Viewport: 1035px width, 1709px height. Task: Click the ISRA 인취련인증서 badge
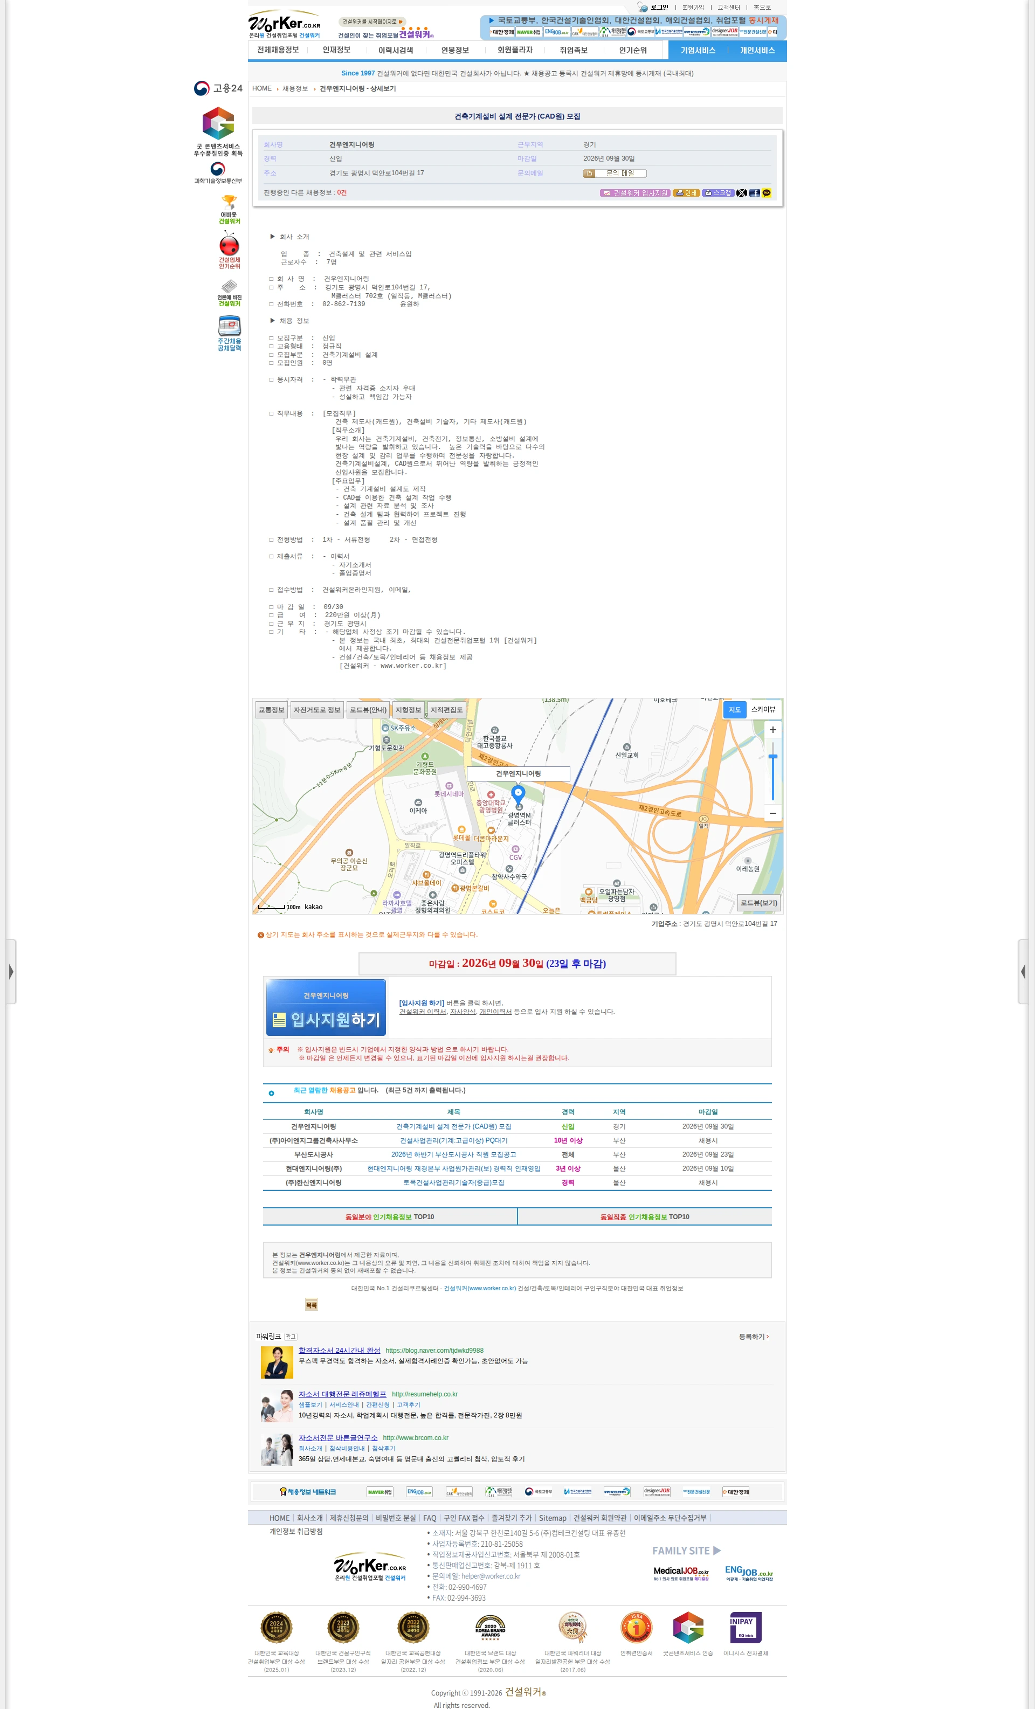click(x=636, y=1627)
